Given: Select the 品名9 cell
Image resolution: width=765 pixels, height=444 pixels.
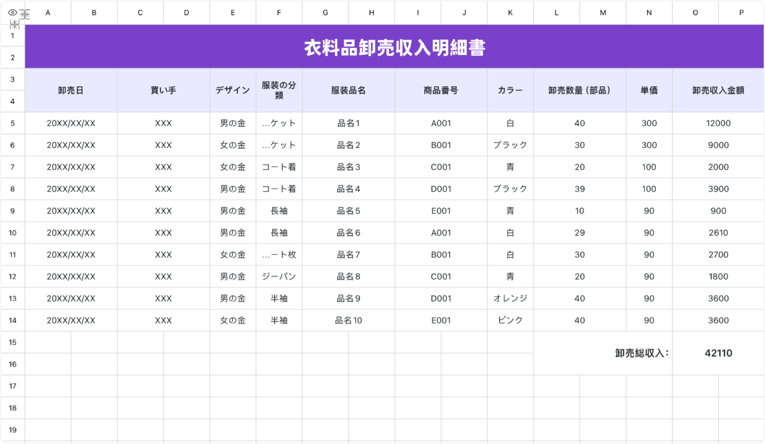Looking at the screenshot, I should (x=348, y=298).
